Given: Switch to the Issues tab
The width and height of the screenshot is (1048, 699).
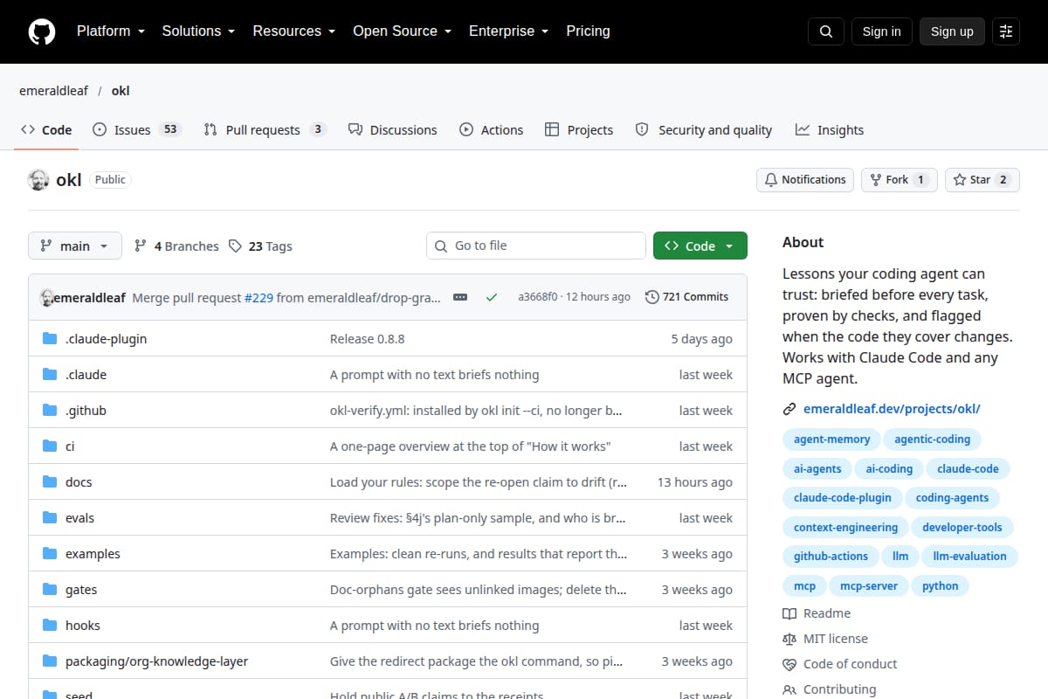Looking at the screenshot, I should point(135,130).
